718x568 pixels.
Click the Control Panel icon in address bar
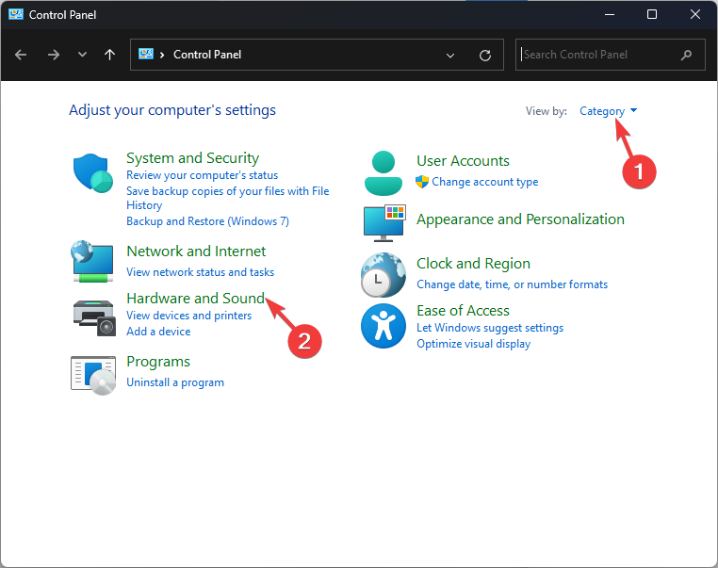(x=146, y=54)
